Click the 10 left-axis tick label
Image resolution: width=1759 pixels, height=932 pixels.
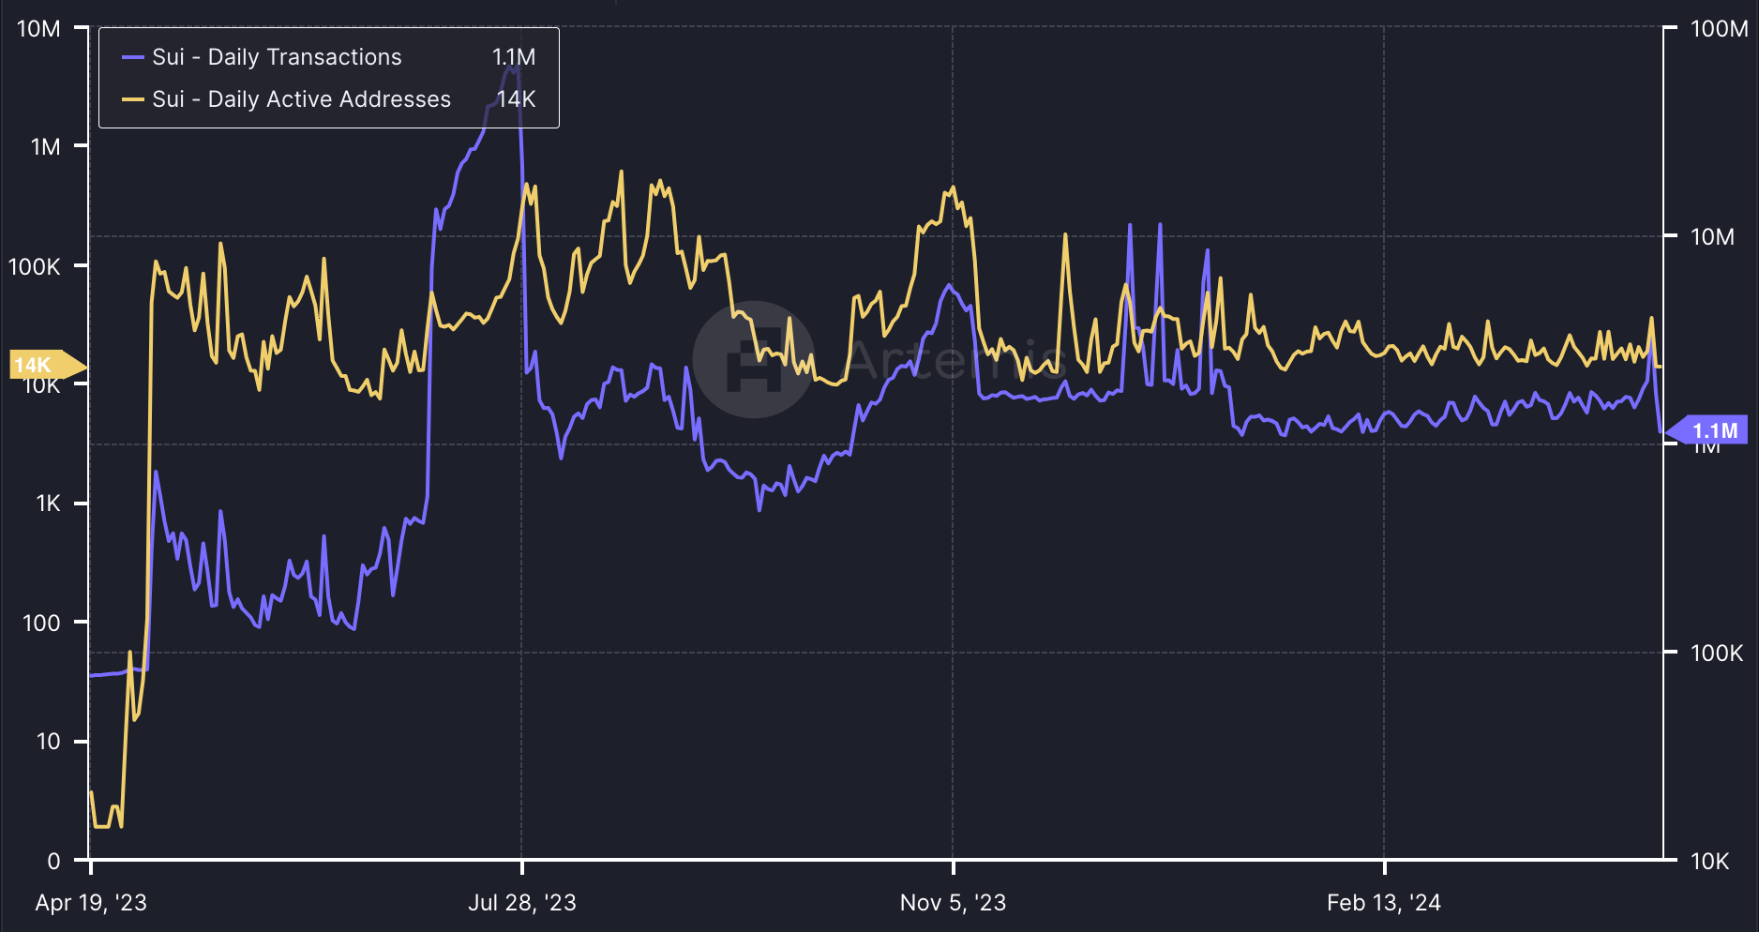click(x=48, y=742)
